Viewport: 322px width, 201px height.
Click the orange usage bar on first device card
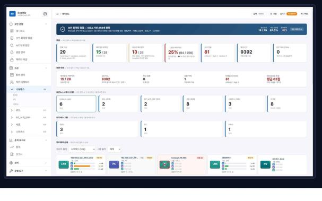click(82, 166)
